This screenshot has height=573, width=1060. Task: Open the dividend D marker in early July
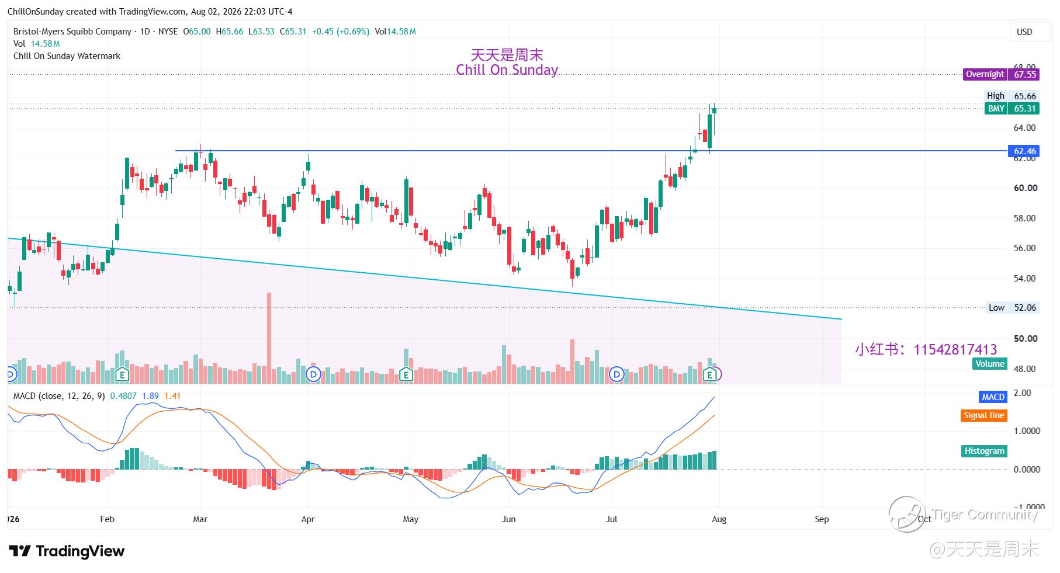(x=617, y=374)
